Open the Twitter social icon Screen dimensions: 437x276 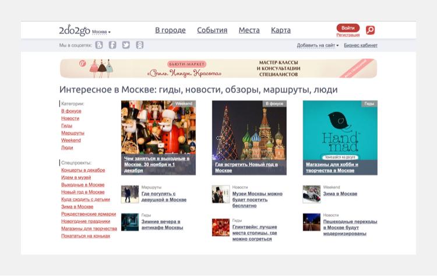tap(126, 45)
